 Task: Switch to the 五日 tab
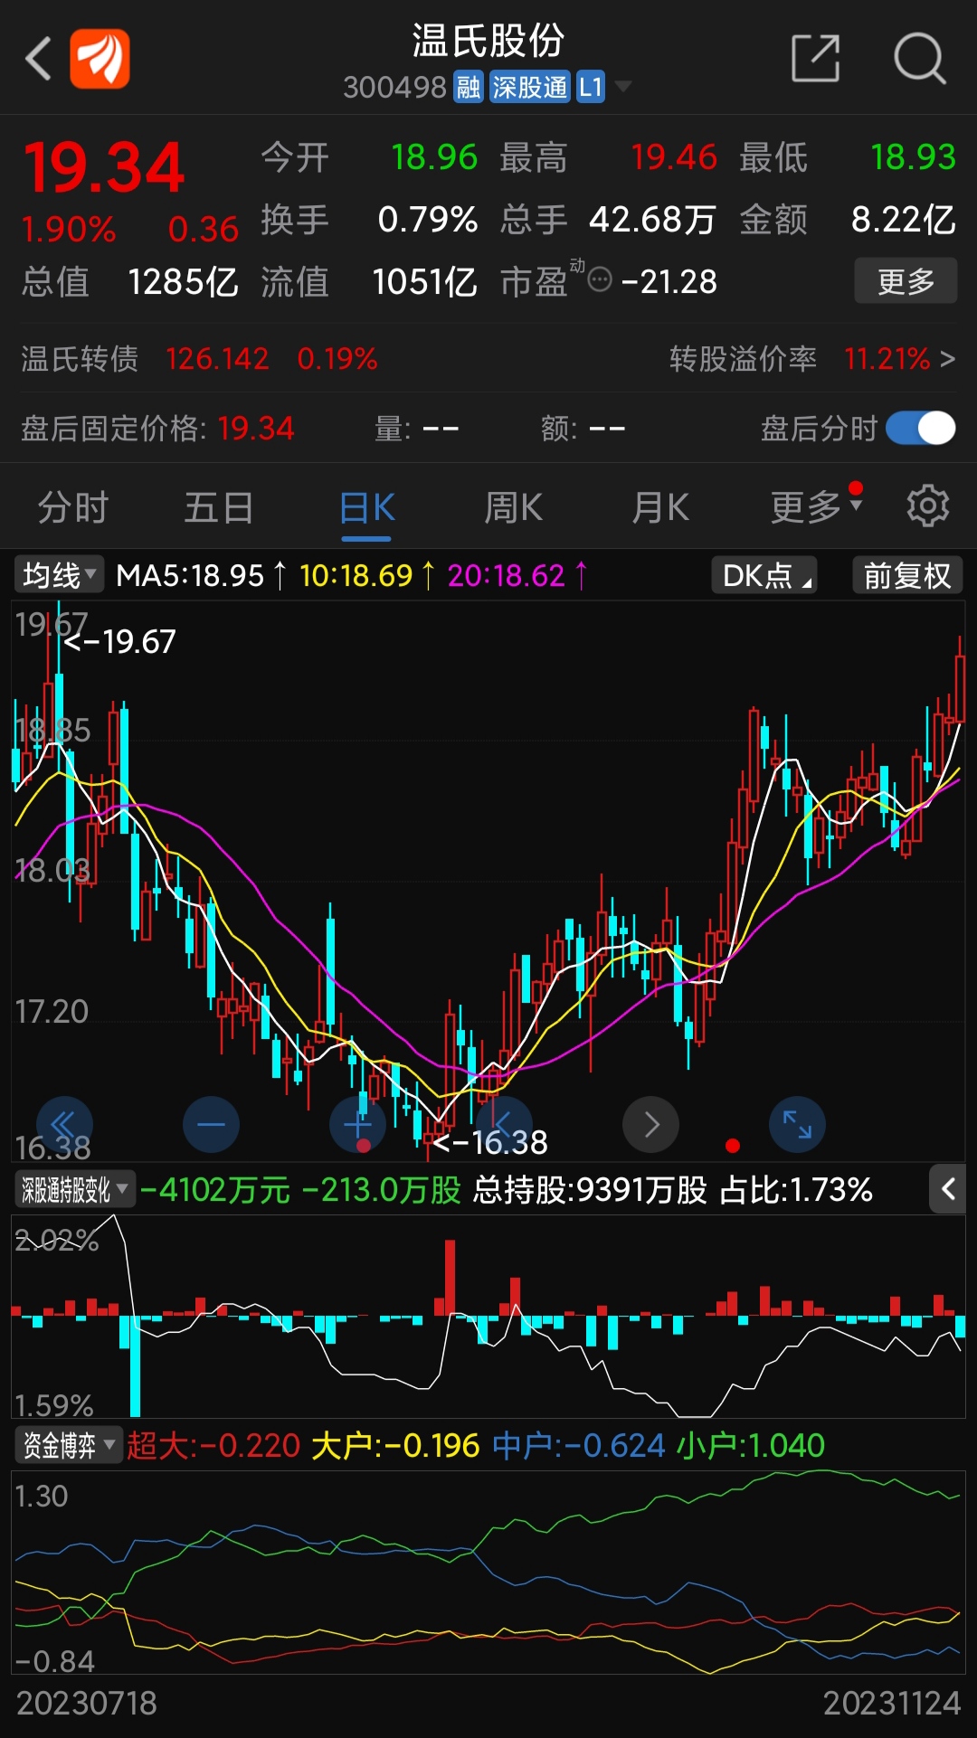[219, 507]
